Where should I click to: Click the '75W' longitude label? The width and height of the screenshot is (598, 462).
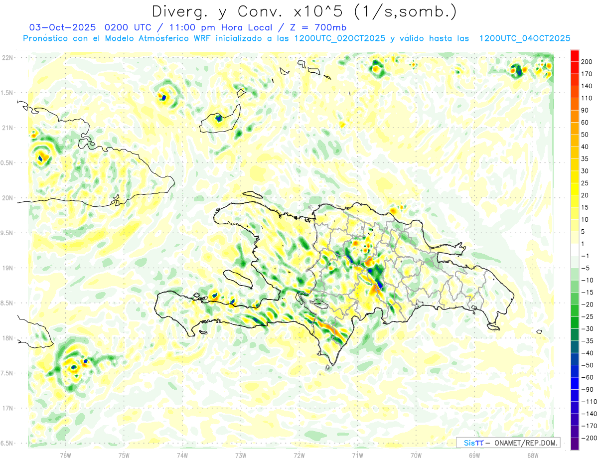click(x=124, y=455)
